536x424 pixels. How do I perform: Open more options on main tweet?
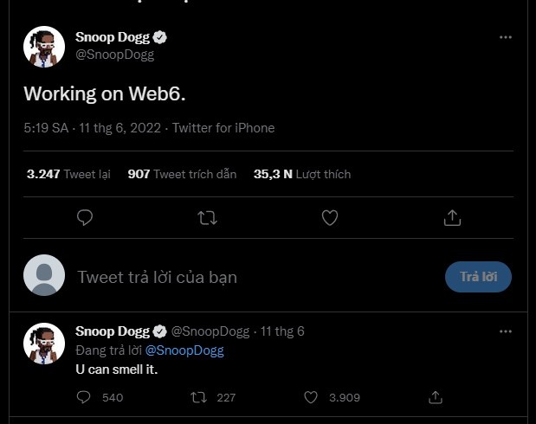[x=506, y=37]
